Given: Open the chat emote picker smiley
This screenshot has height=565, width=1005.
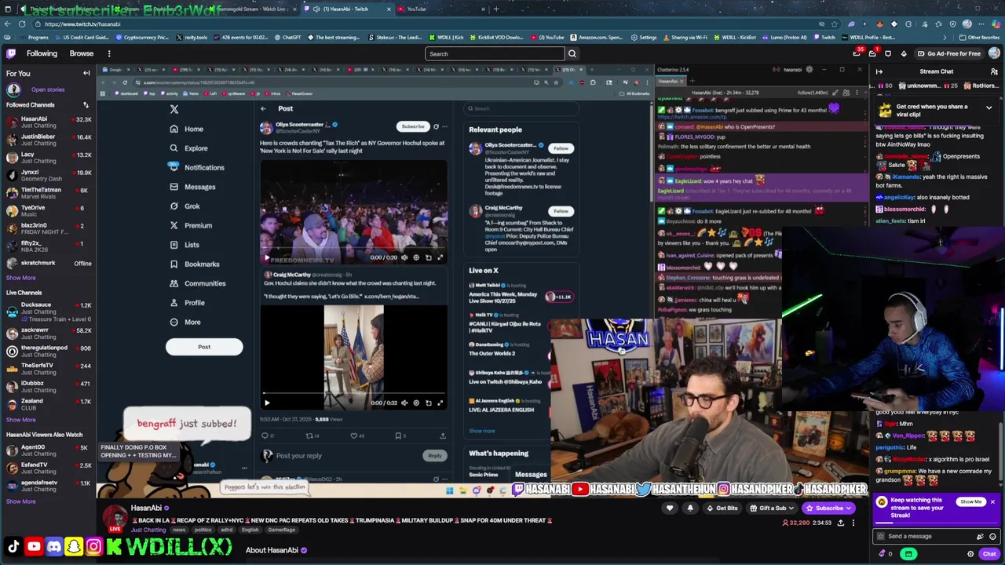Looking at the screenshot, I should 992,536.
